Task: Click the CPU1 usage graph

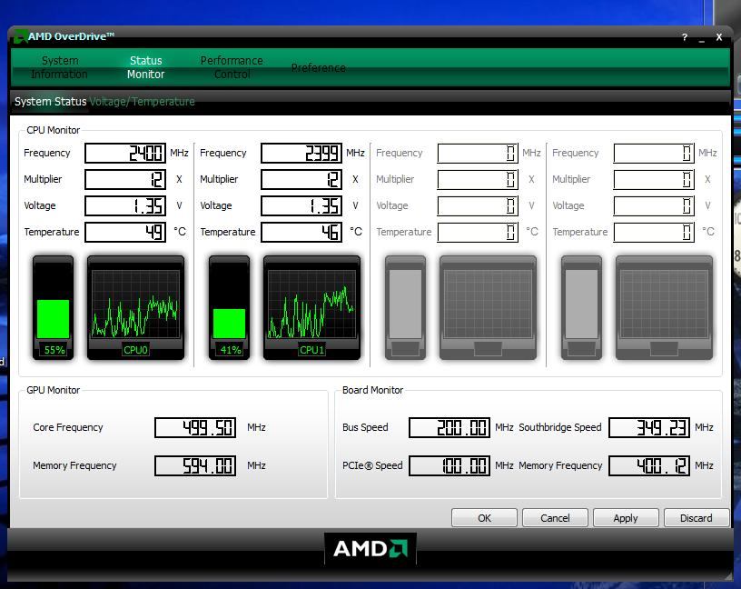Action: (x=311, y=307)
